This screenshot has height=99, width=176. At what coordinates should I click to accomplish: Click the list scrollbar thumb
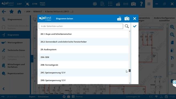[x=130, y=71]
